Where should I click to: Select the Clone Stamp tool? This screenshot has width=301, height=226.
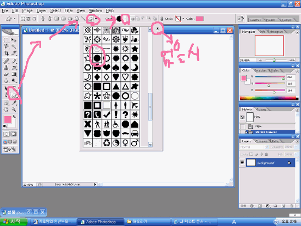tap(7, 68)
